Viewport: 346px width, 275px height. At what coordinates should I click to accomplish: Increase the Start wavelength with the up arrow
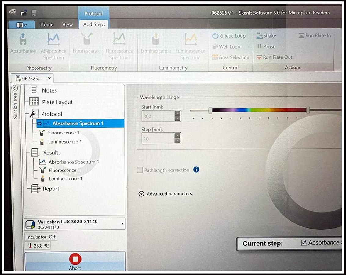pyautogui.click(x=177, y=113)
